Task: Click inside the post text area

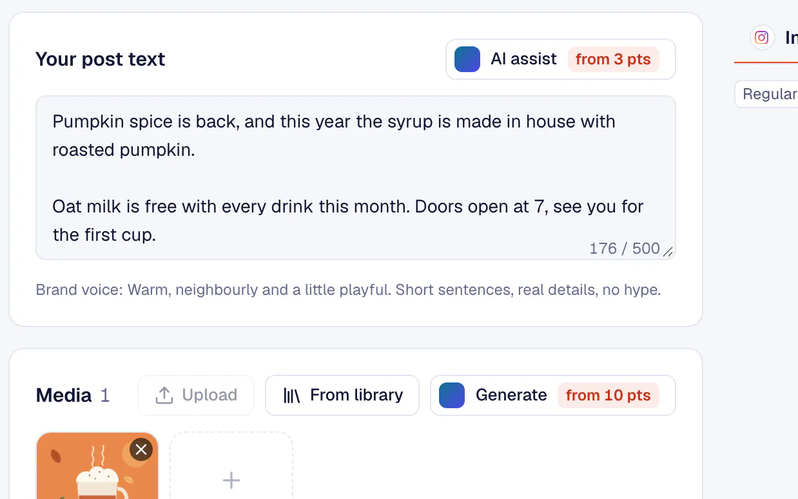Action: pos(355,178)
